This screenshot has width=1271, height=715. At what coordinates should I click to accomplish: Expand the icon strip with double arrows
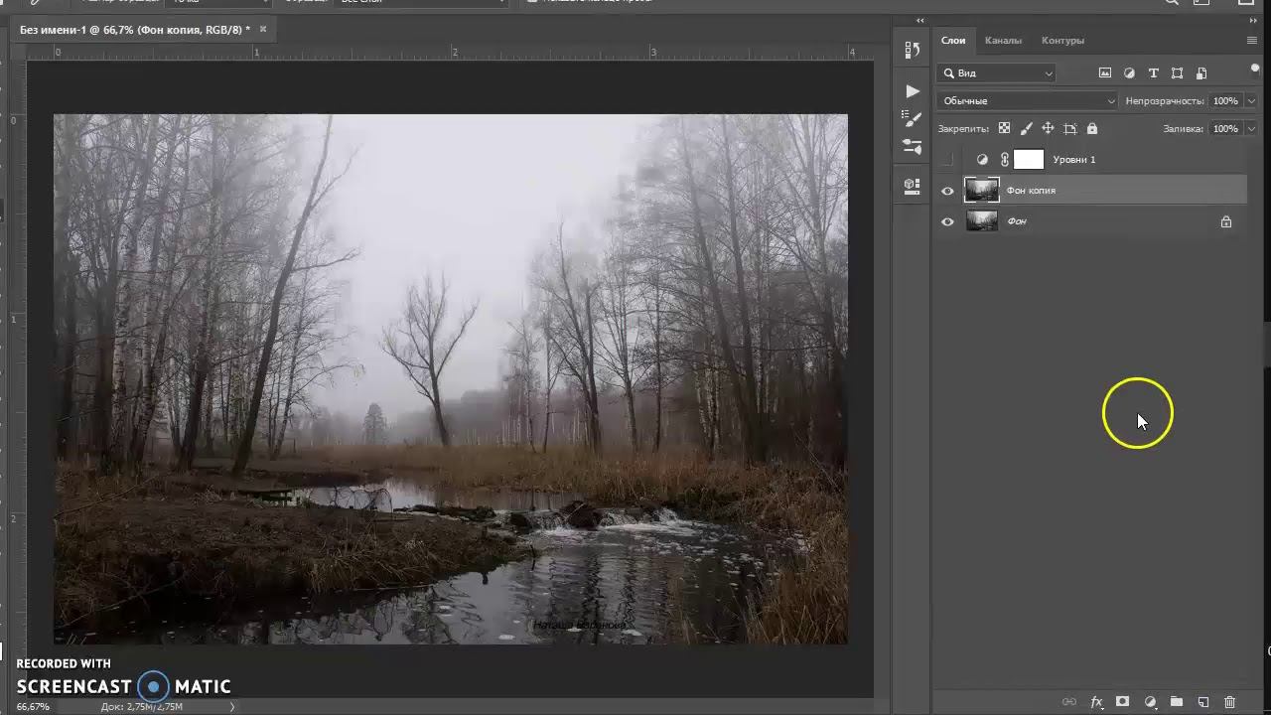point(920,20)
